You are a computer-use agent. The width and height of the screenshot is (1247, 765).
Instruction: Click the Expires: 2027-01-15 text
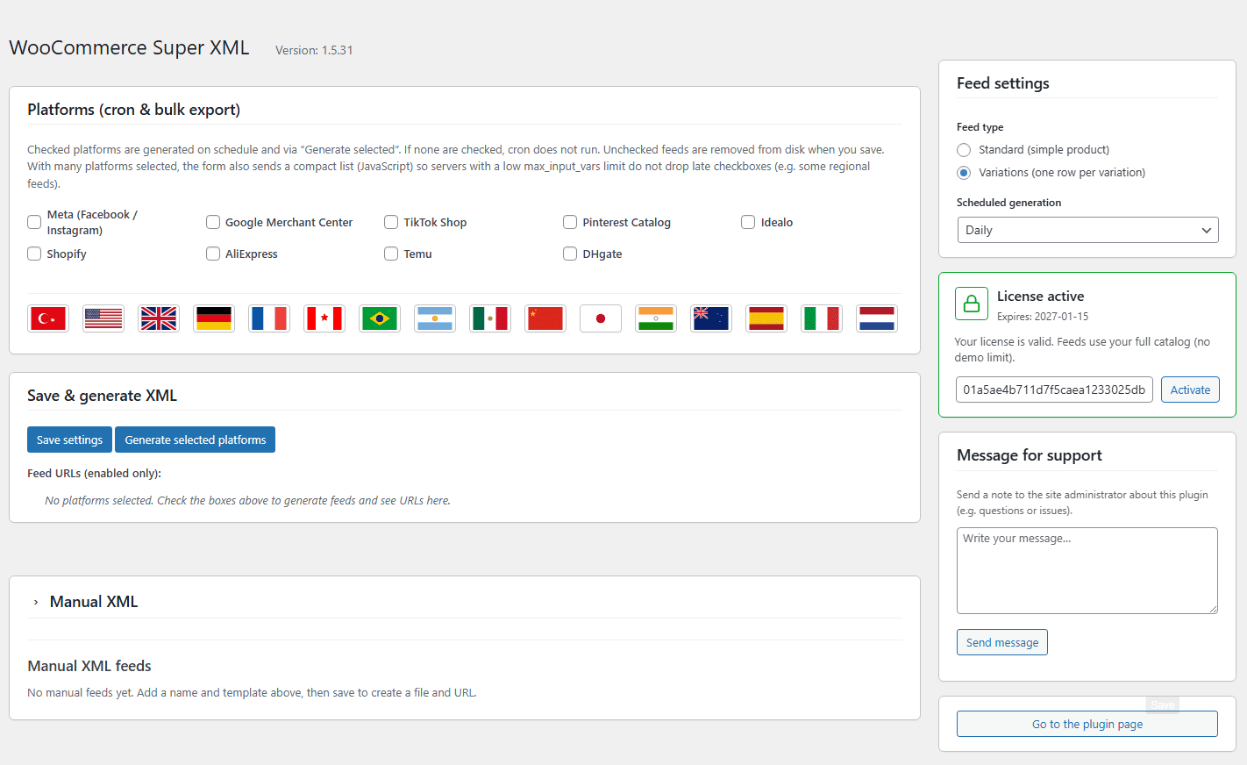(x=1043, y=317)
